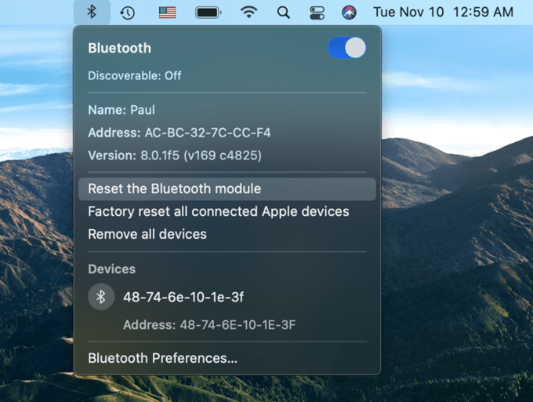The image size is (533, 402).
Task: Launch Siri from the menu bar
Action: [349, 13]
